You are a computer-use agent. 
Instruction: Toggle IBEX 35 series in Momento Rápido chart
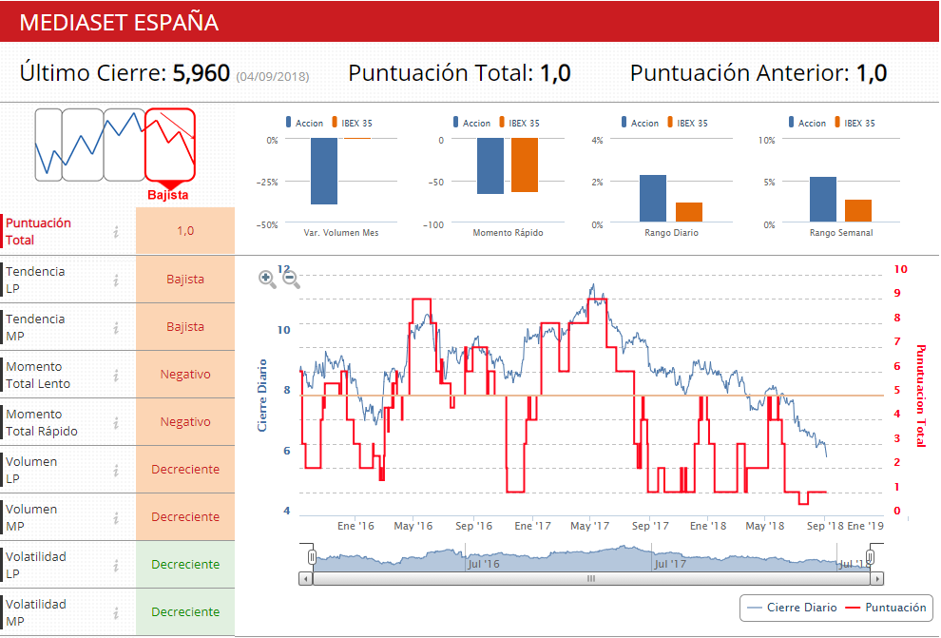(520, 123)
